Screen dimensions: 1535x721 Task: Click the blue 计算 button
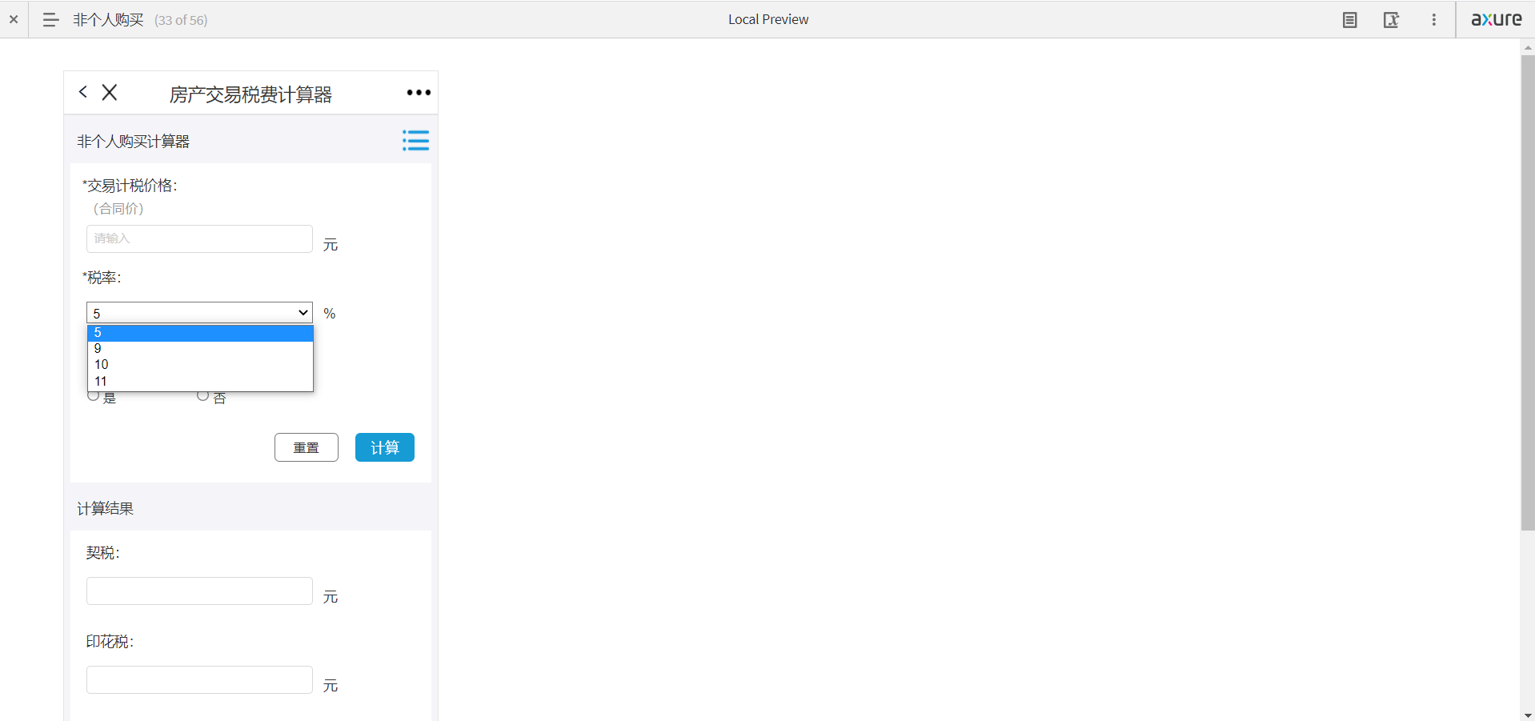pyautogui.click(x=385, y=447)
